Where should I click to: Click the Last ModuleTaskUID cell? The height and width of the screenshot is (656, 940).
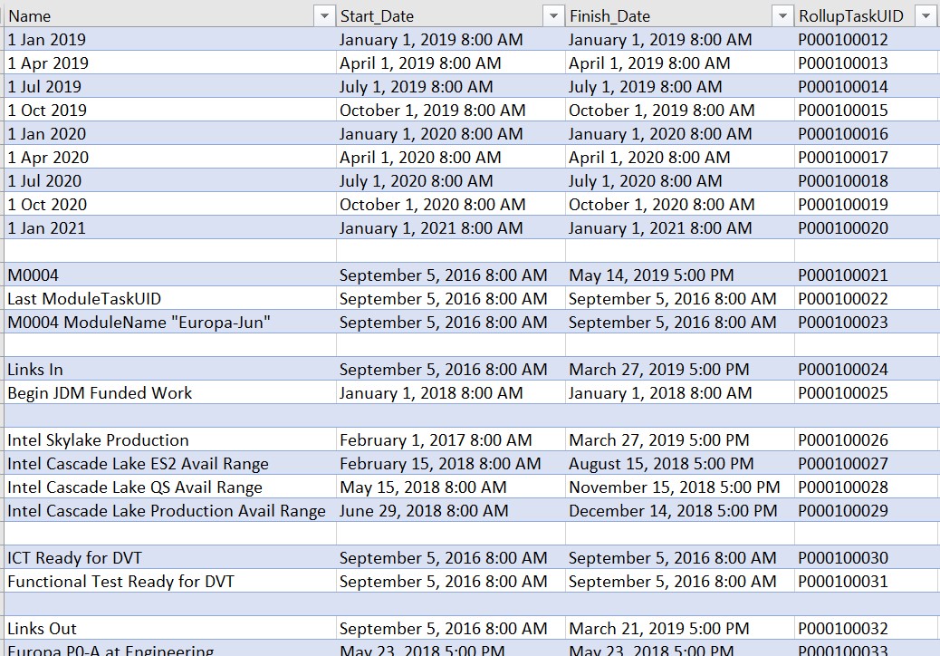pos(169,299)
